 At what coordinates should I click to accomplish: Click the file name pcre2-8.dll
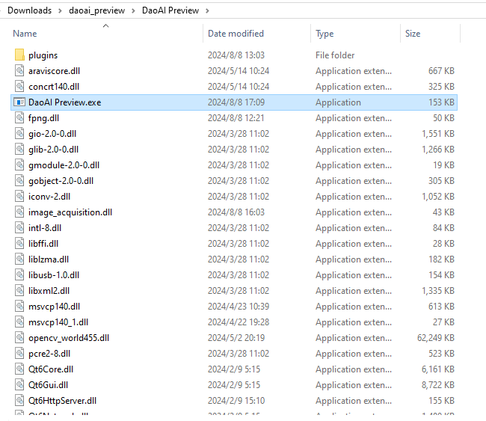click(49, 354)
